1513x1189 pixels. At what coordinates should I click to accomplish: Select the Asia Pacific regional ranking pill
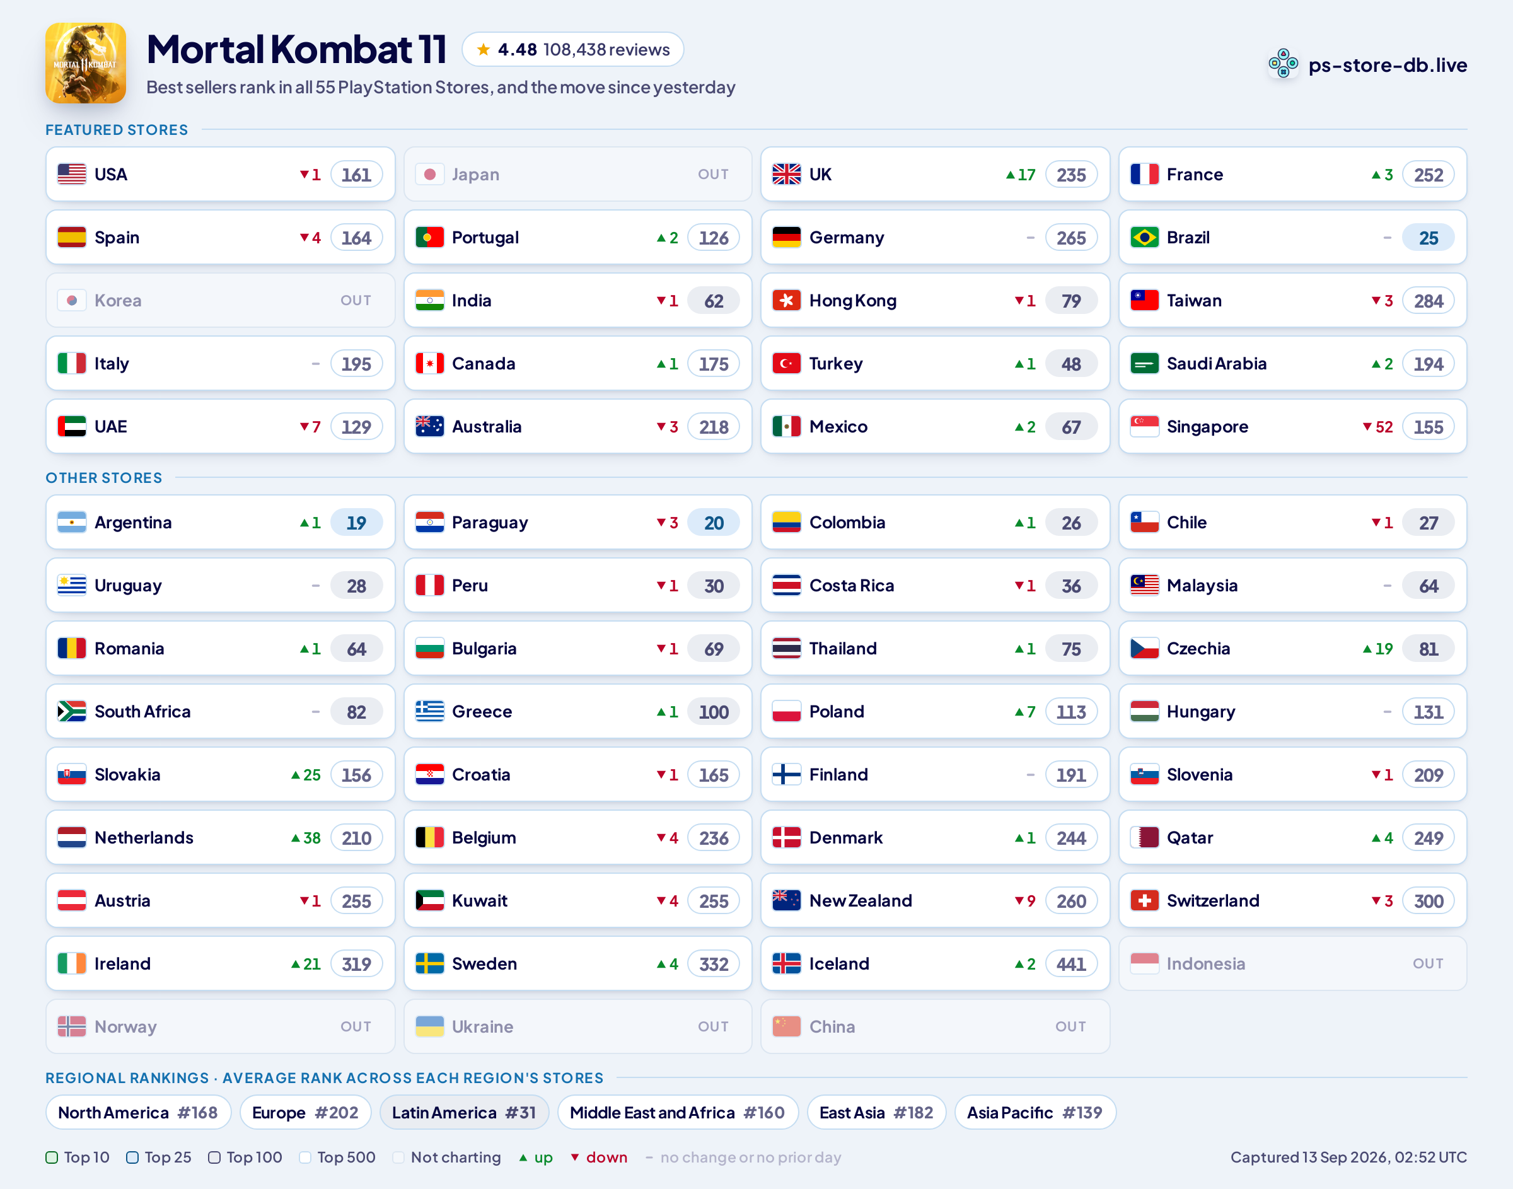click(1035, 1113)
